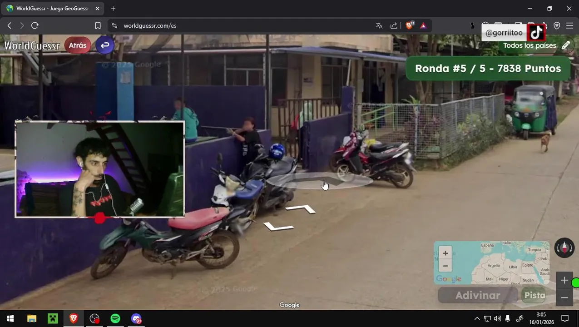Open Spotify from the taskbar

(115, 318)
